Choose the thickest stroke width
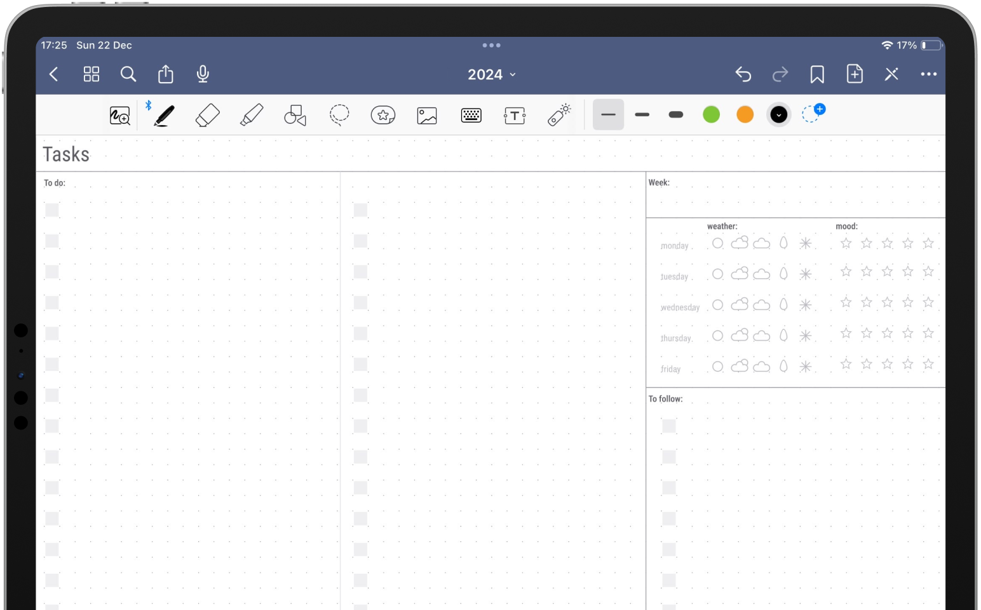 pyautogui.click(x=676, y=115)
